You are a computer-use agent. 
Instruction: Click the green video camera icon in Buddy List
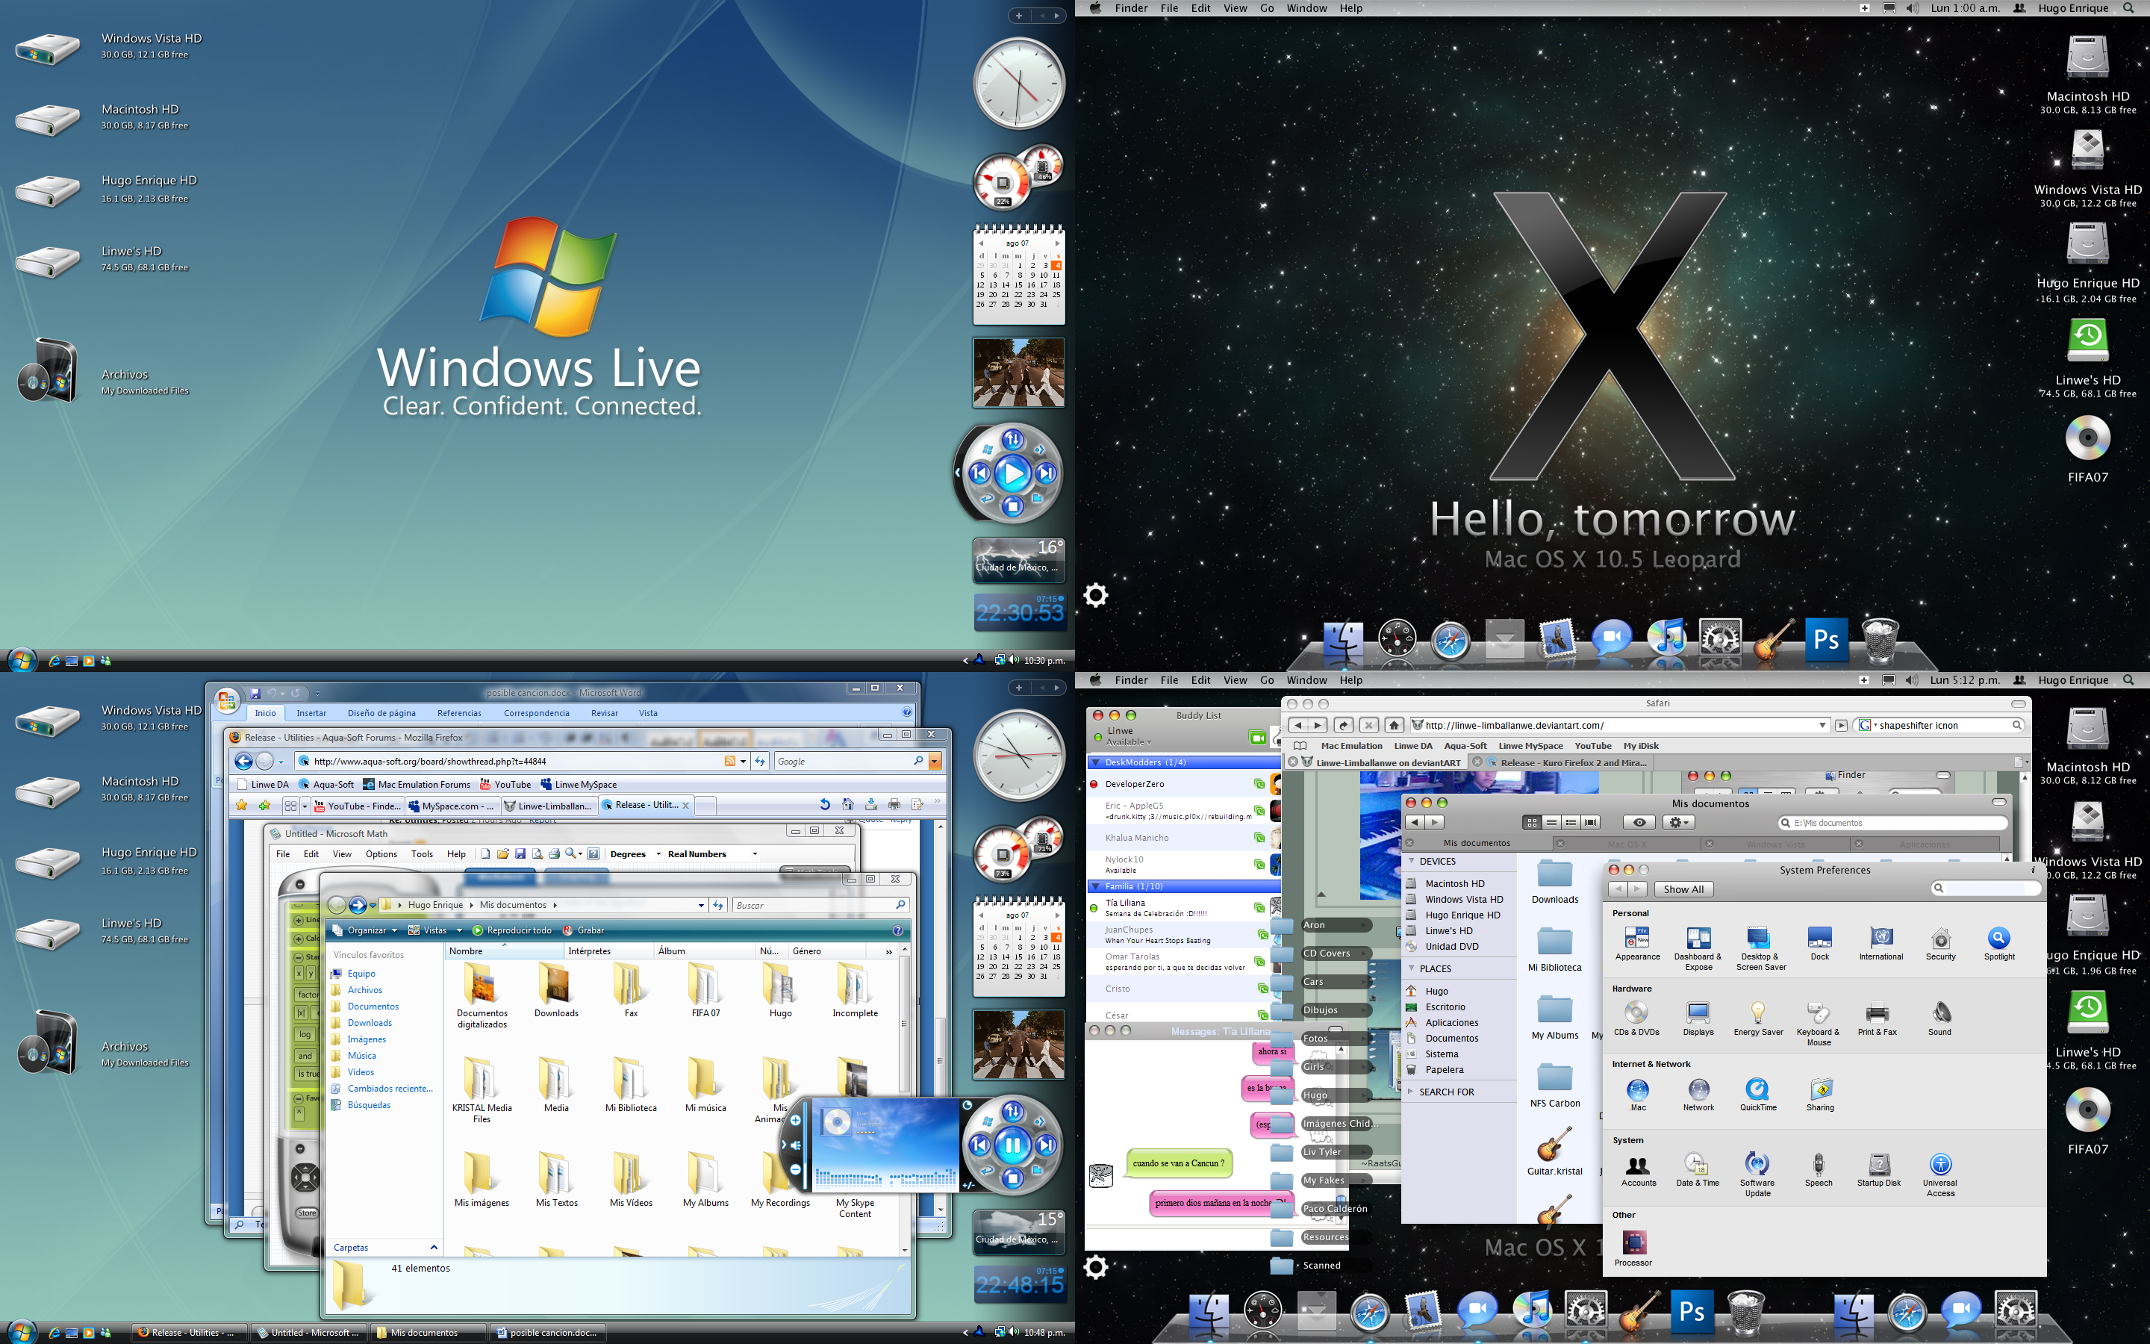click(x=1256, y=737)
